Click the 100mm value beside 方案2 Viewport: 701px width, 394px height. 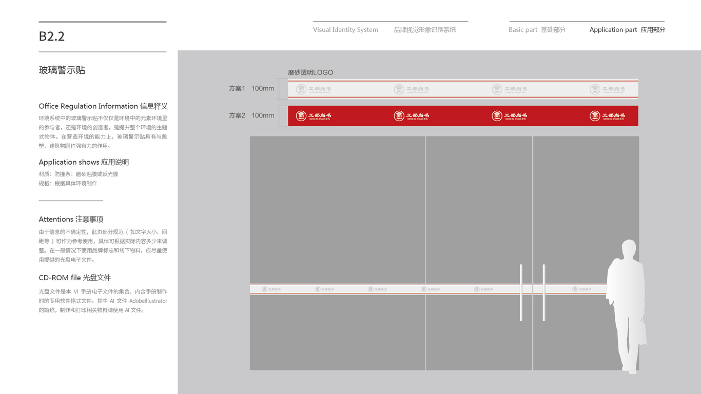(x=263, y=115)
